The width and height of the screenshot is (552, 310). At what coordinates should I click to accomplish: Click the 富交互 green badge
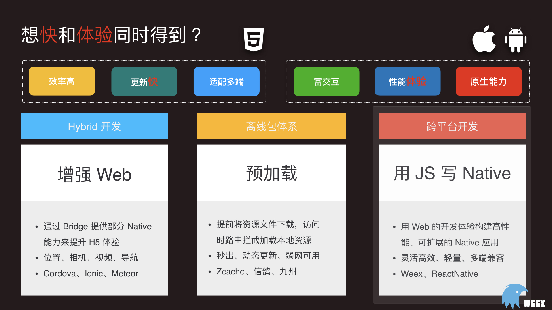[x=326, y=81]
